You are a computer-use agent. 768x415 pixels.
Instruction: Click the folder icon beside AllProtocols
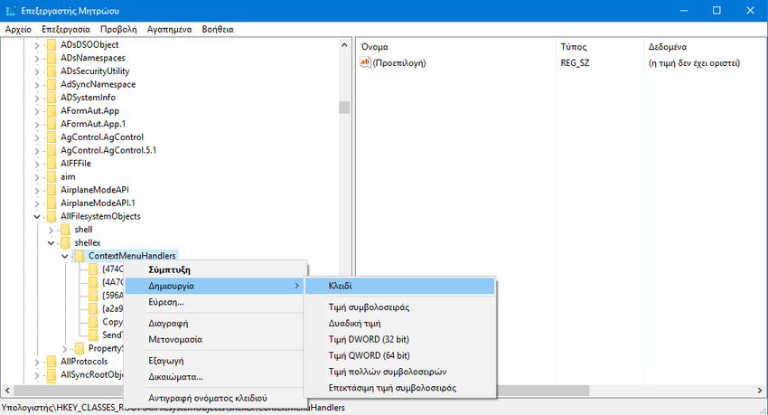(52, 362)
